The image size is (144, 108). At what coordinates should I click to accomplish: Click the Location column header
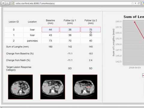click(32, 22)
